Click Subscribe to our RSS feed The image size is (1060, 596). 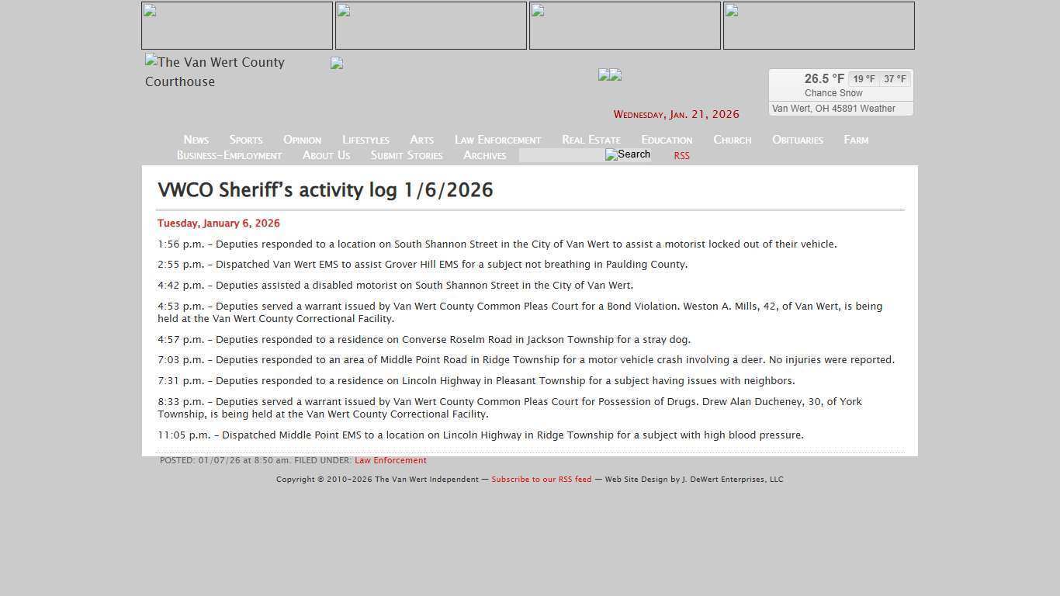coord(541,479)
